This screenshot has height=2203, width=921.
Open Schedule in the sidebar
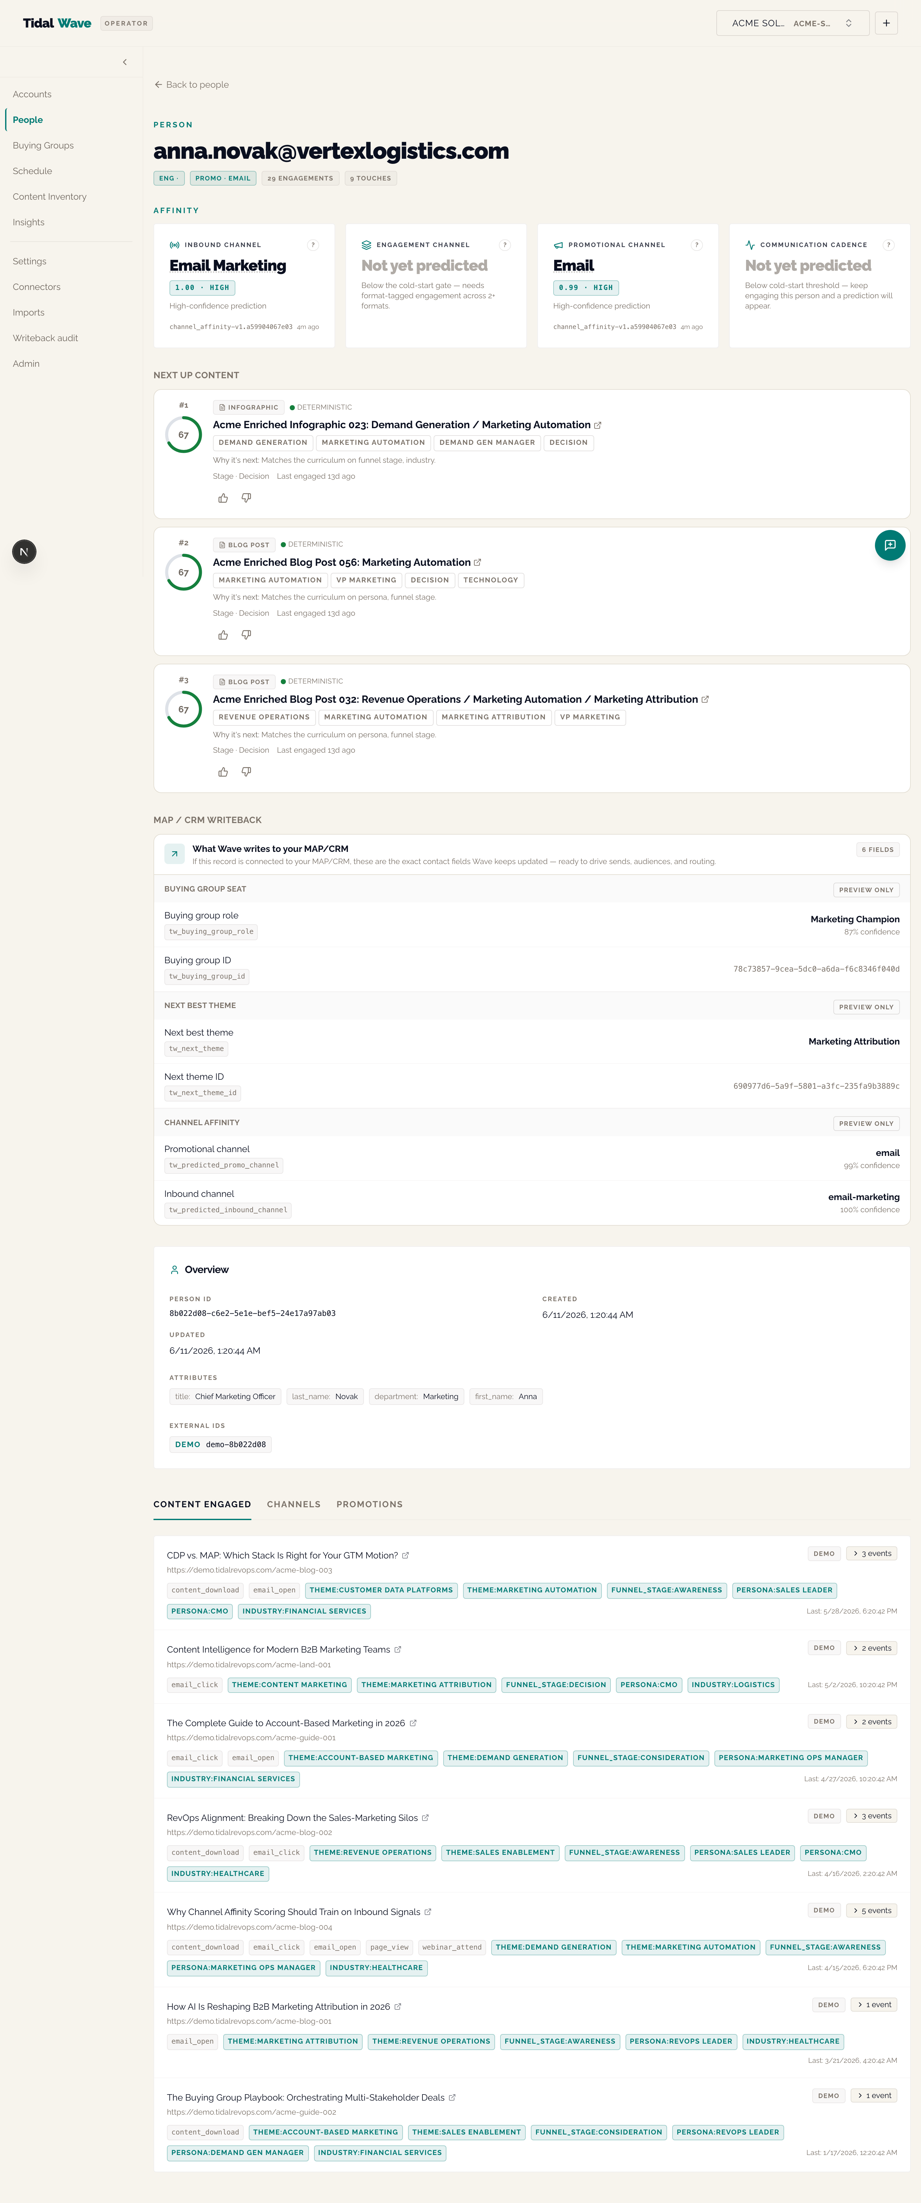tap(33, 171)
